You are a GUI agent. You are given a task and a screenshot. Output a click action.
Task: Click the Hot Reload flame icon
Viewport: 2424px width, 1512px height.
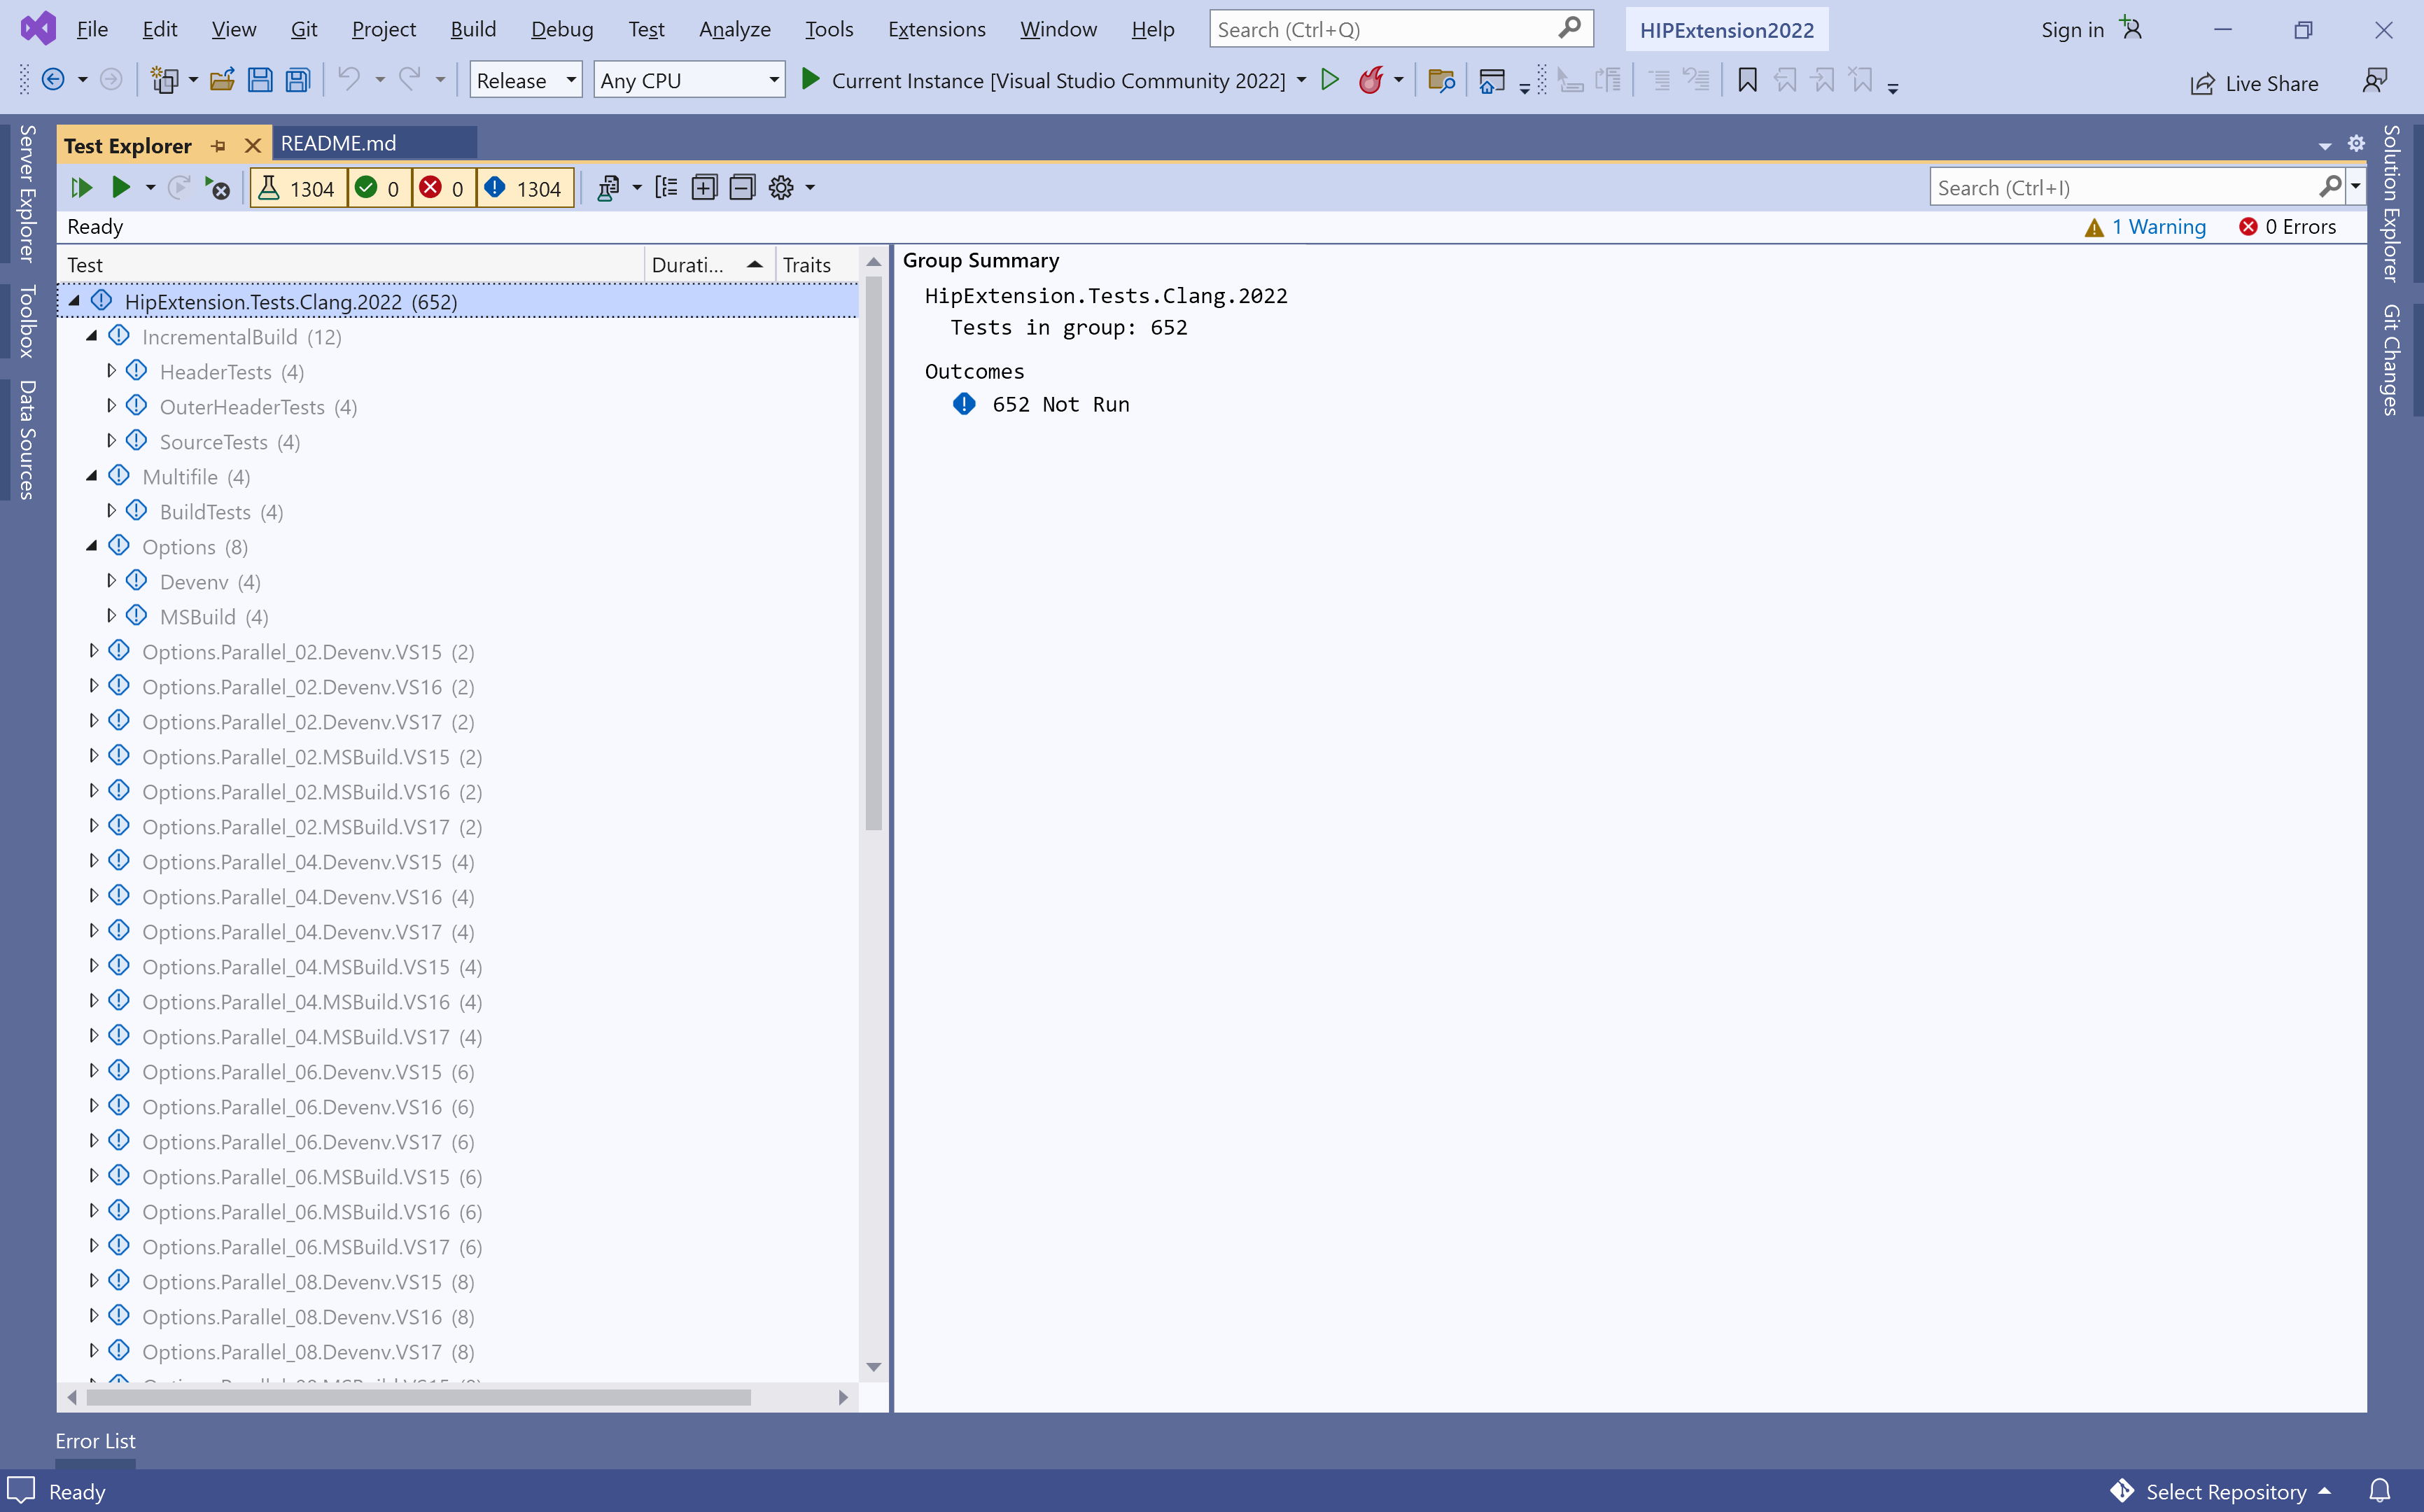tap(1370, 80)
